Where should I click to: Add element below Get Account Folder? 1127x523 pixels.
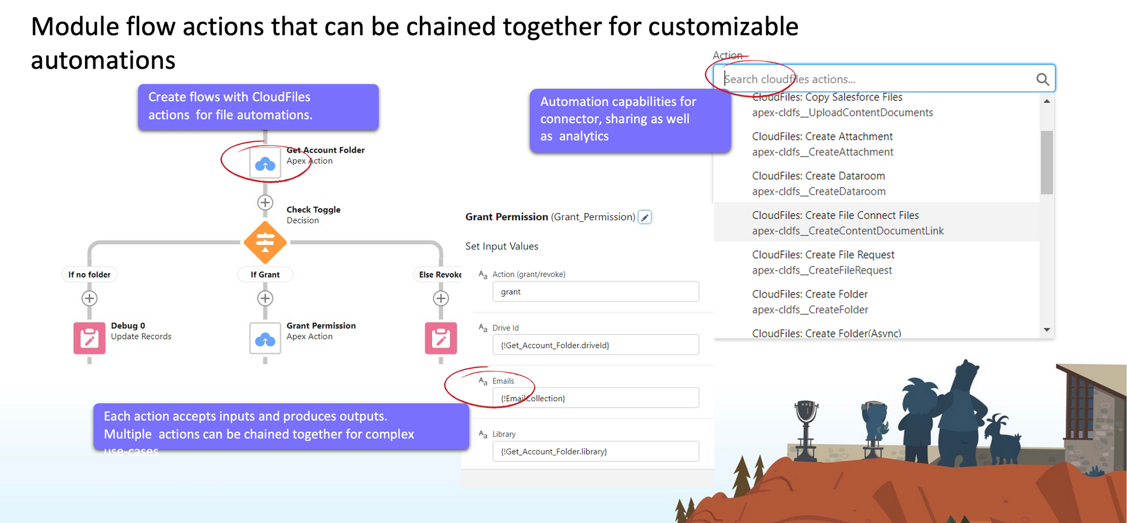[265, 203]
